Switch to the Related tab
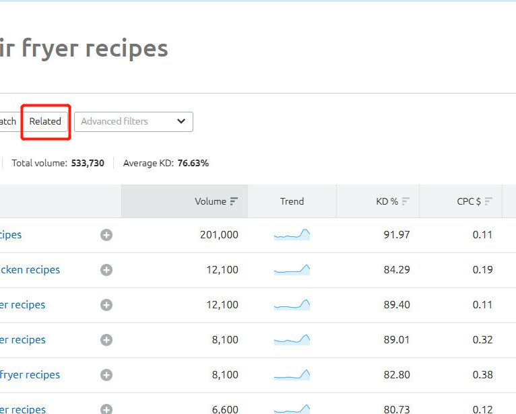The width and height of the screenshot is (516, 414). point(45,122)
